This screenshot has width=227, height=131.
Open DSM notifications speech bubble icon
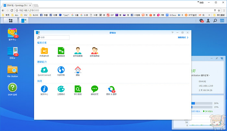tap(201, 20)
